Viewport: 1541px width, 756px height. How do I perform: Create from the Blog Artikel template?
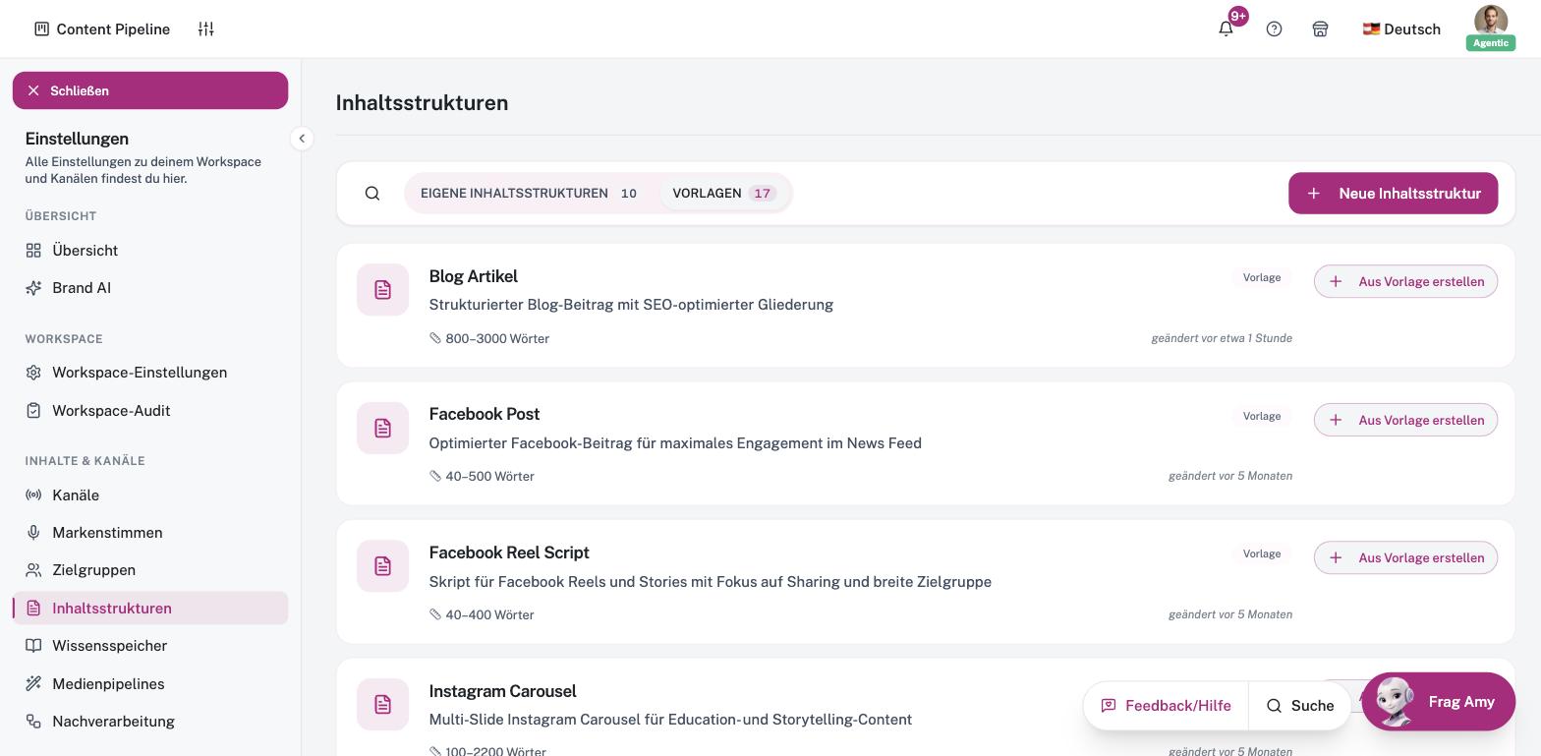[1405, 282]
